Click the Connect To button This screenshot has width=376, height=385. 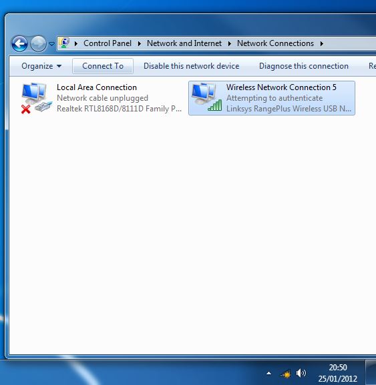(103, 66)
